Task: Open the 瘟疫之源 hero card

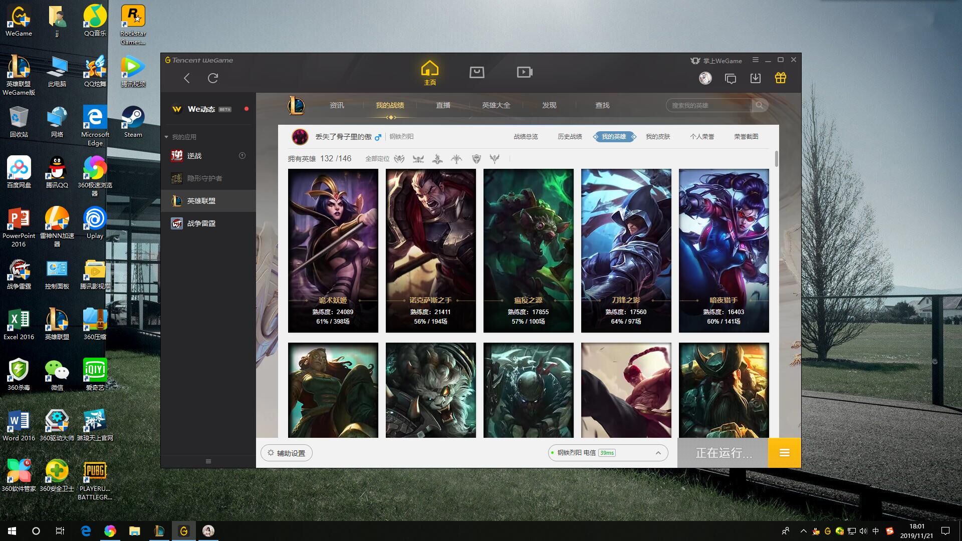Action: (529, 250)
